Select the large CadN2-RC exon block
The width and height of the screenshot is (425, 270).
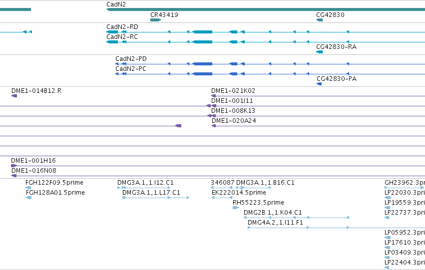pos(202,42)
